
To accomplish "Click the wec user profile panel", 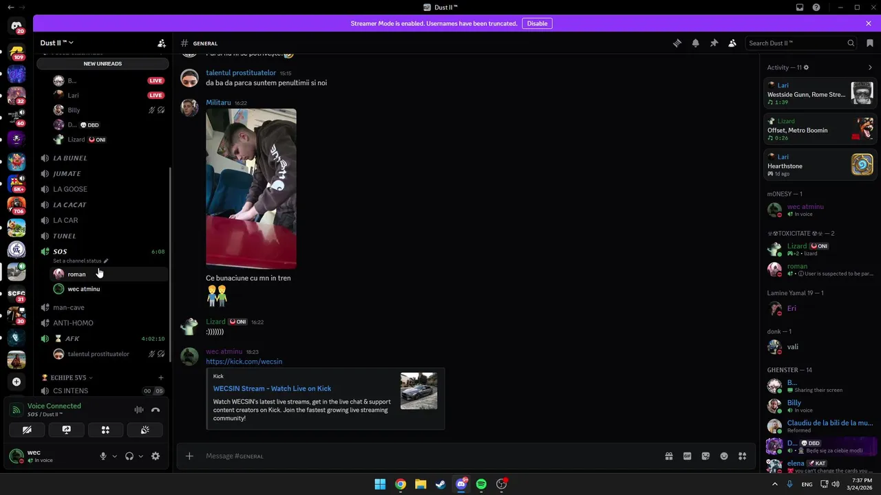I will (x=50, y=456).
